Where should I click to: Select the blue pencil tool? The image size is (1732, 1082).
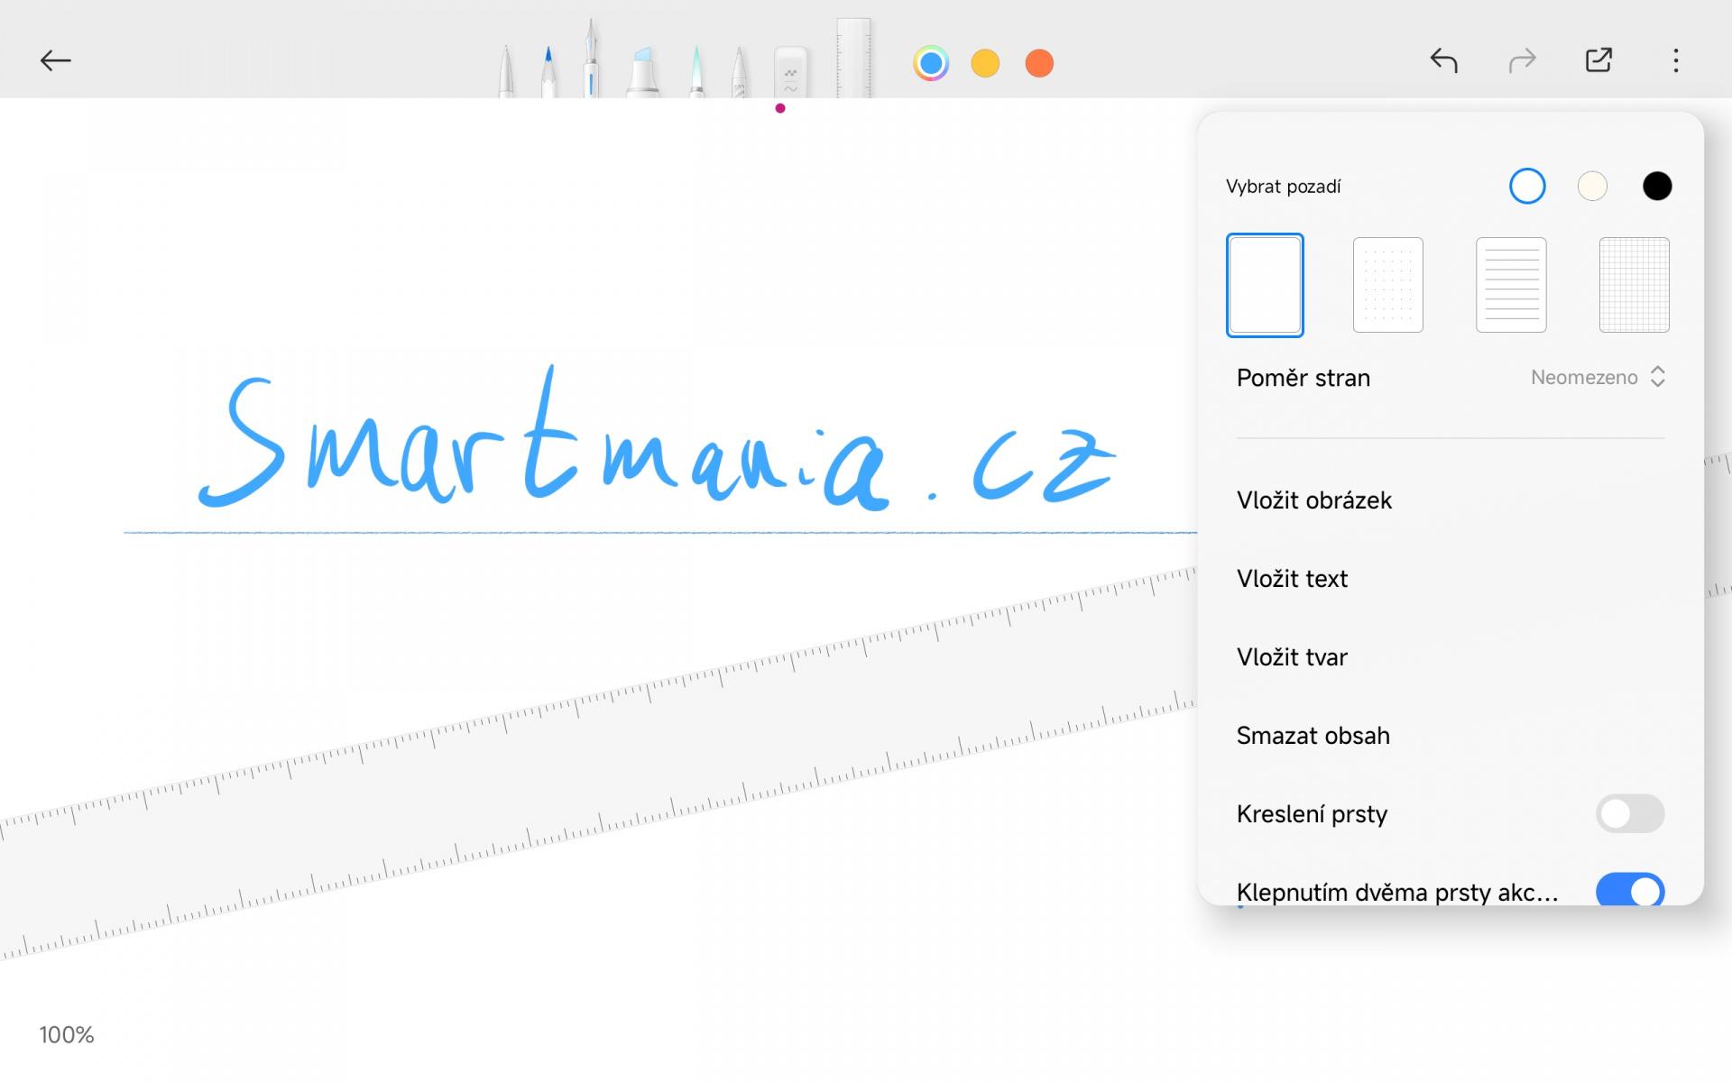tap(548, 72)
